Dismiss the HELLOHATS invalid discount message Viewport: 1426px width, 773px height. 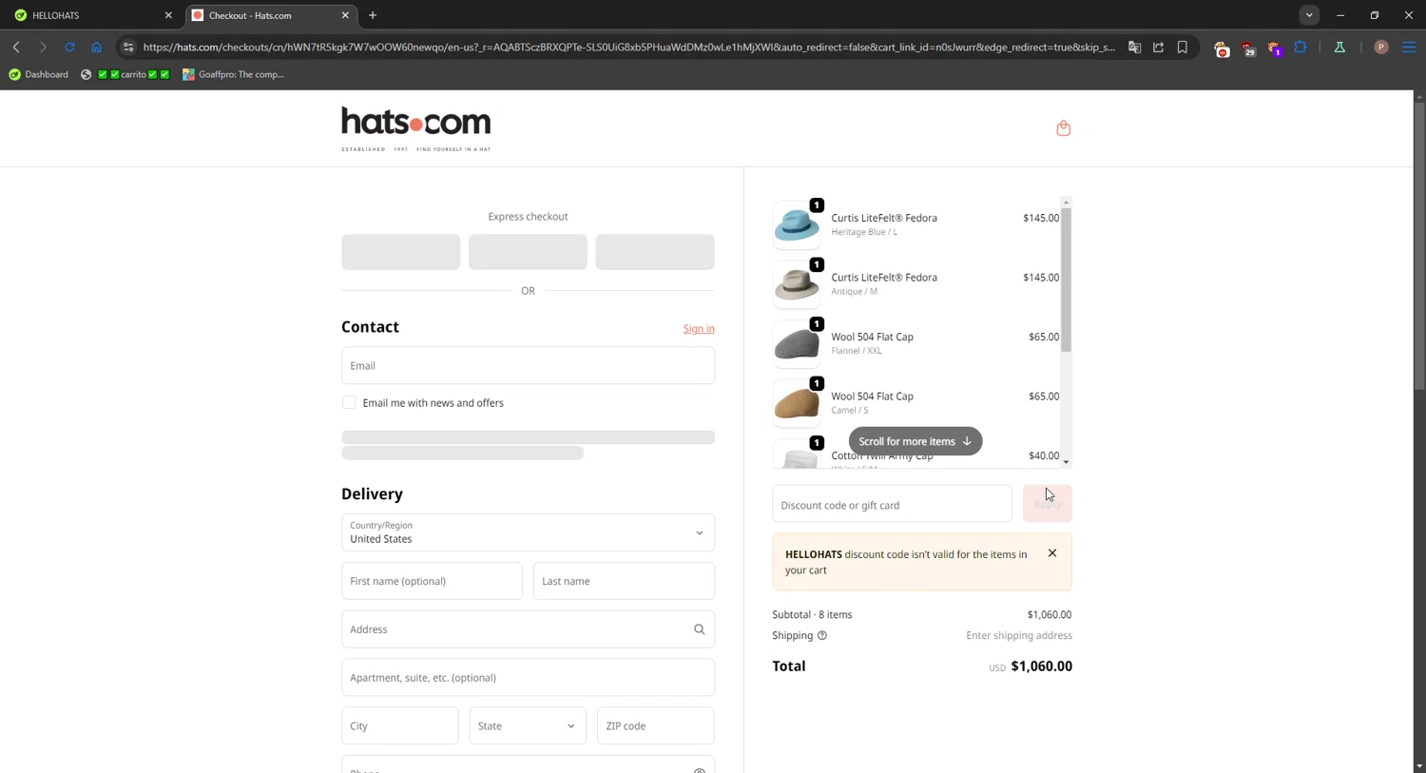pos(1052,553)
